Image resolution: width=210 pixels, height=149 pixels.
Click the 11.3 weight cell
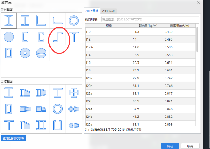[x=148, y=32]
